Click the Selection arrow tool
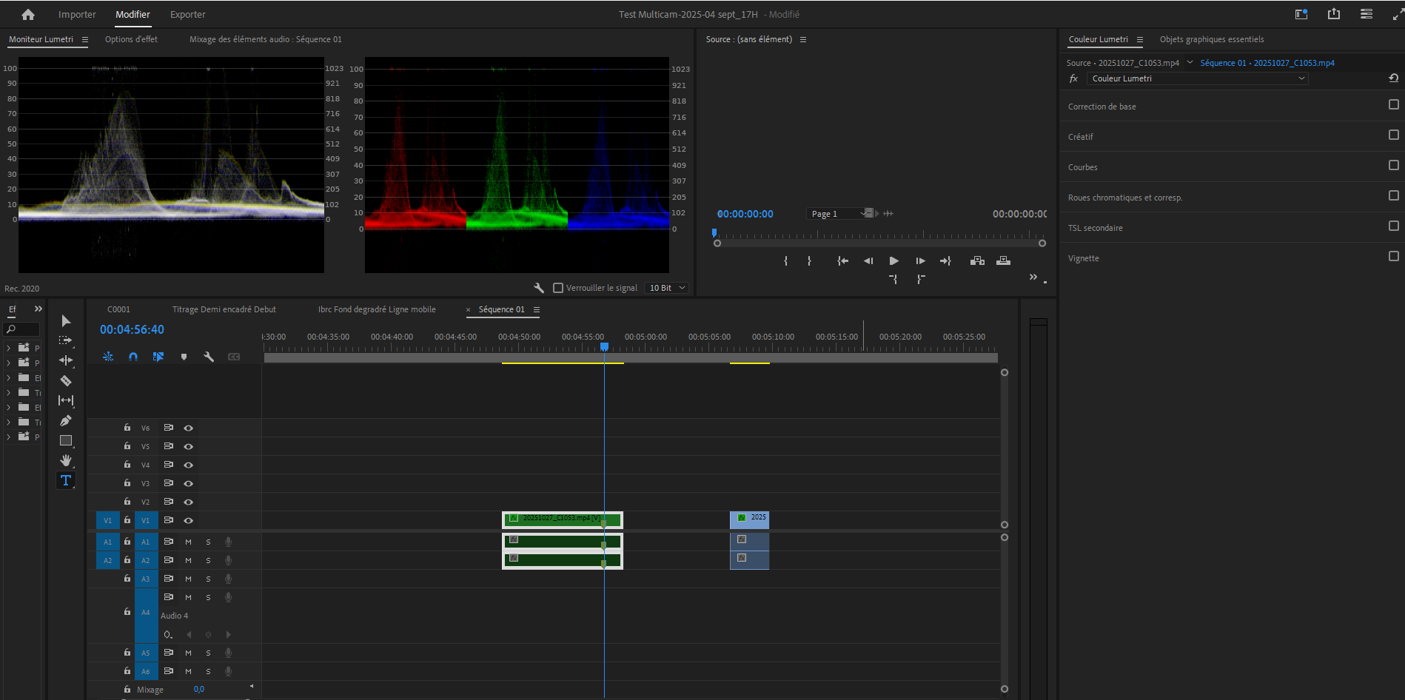 pyautogui.click(x=66, y=320)
